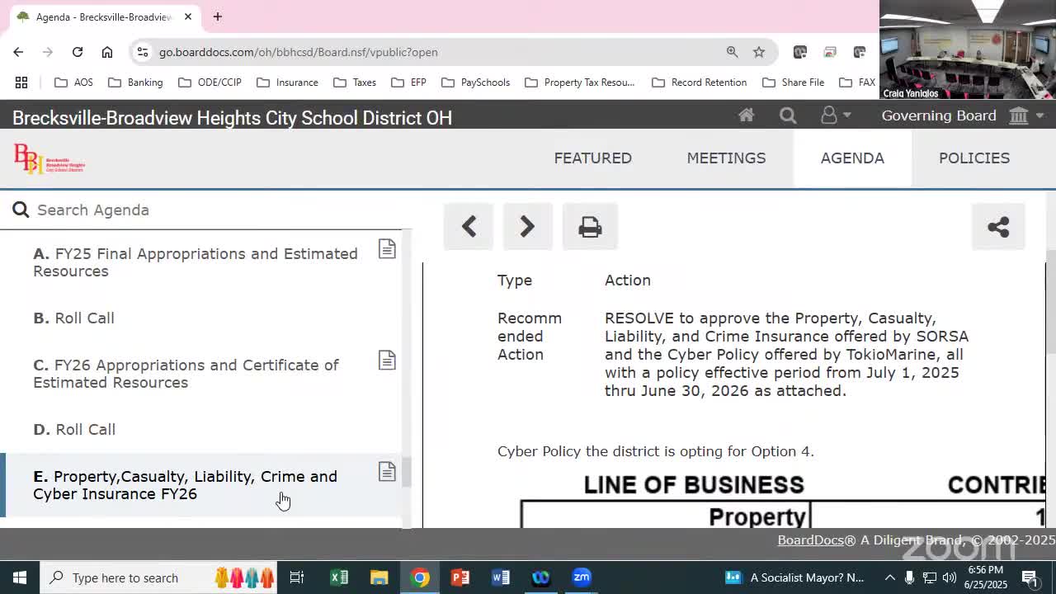Click the share icon

pyautogui.click(x=998, y=227)
